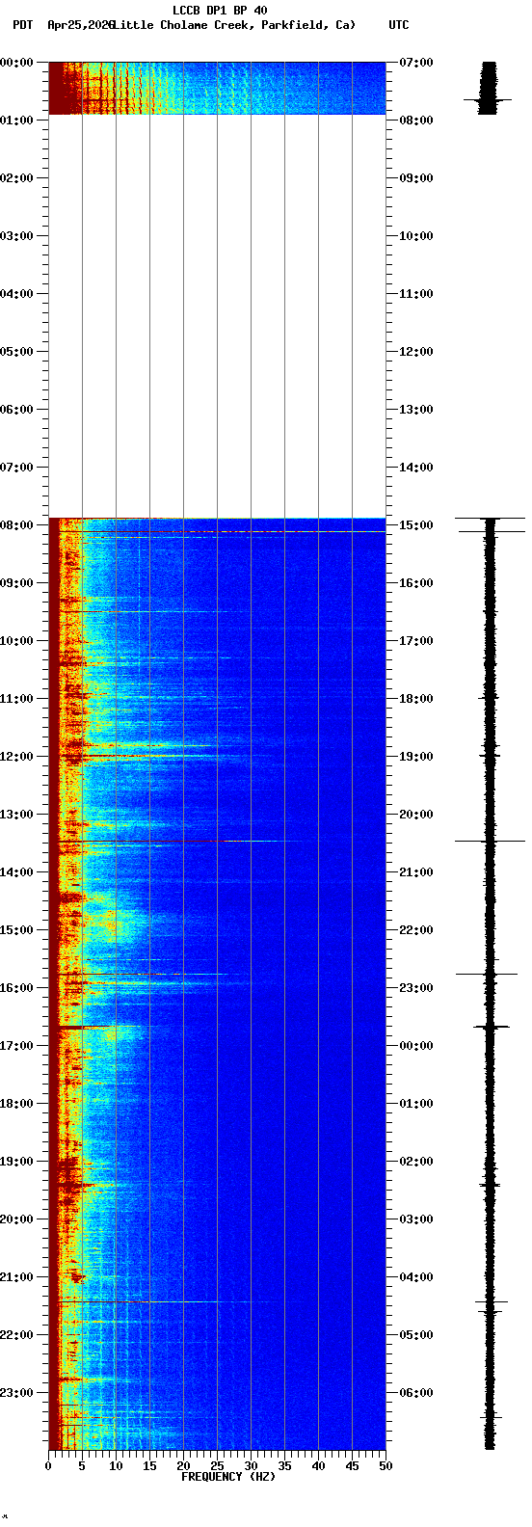Click the "00:00" label on the UTC axis
This screenshot has width=532, height=1527.
point(416,1046)
